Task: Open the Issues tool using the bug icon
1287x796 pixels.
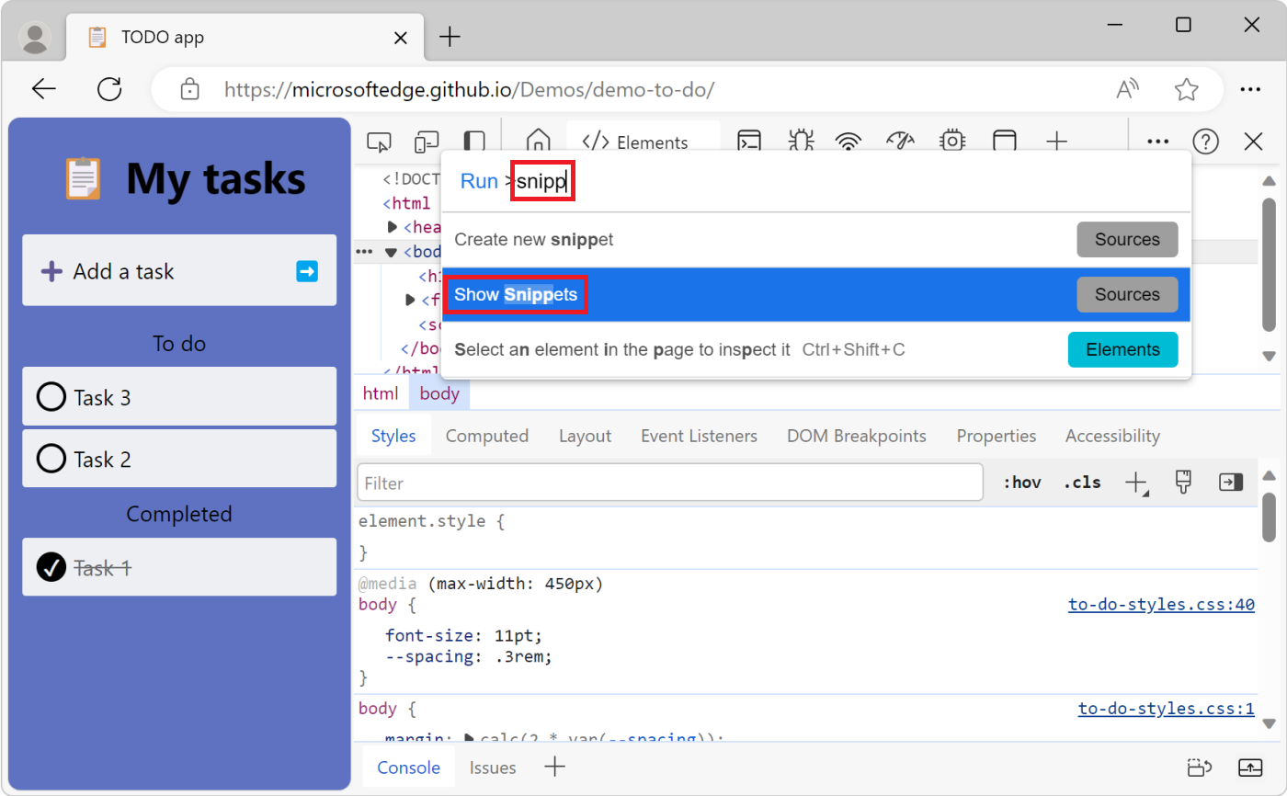Action: tap(801, 142)
